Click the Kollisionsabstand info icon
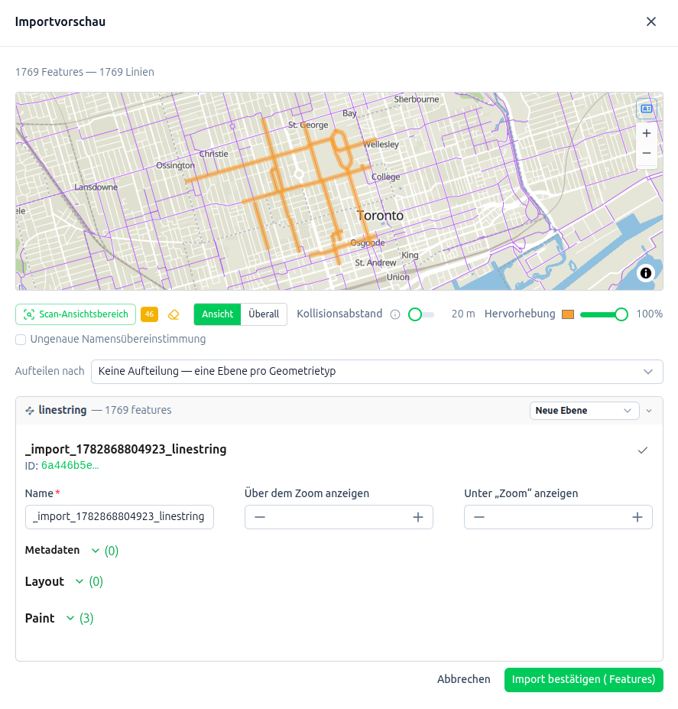Image resolution: width=678 pixels, height=709 pixels. tap(395, 314)
